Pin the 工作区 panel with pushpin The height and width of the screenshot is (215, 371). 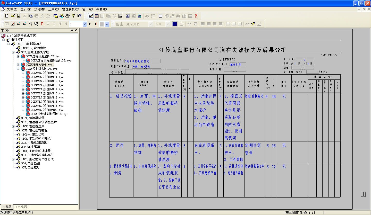[72, 30]
